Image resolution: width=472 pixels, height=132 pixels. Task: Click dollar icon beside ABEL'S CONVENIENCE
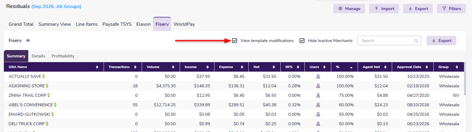(55, 105)
